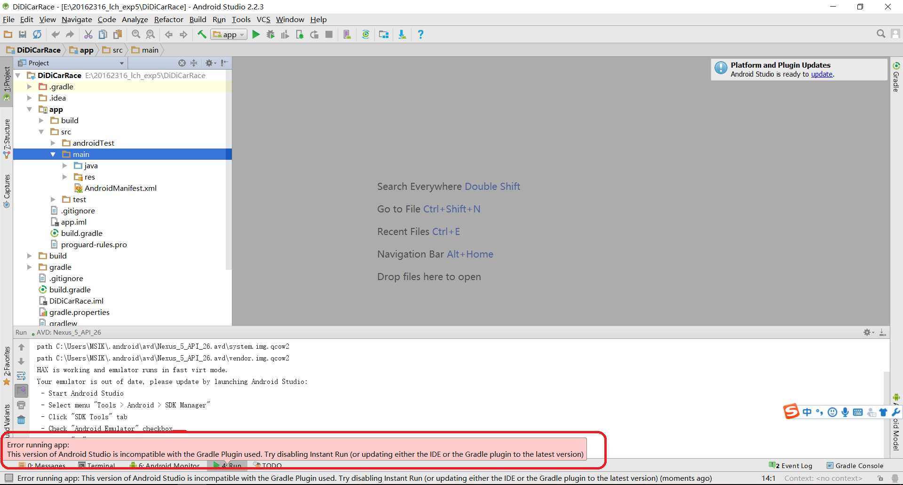Click the Find magnifier icon
The image size is (903, 485).
pyautogui.click(x=136, y=34)
